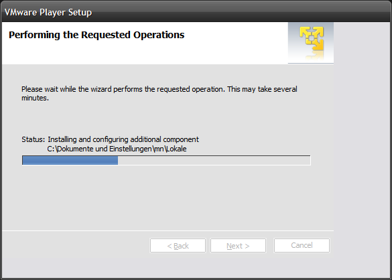Click the blank area left of Back button

(x=75, y=245)
